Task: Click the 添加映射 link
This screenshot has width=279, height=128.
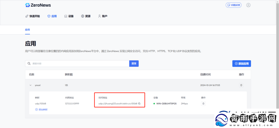Action: pyautogui.click(x=41, y=110)
